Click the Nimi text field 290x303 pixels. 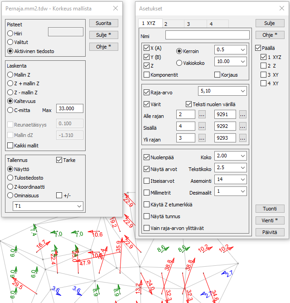click(208, 35)
